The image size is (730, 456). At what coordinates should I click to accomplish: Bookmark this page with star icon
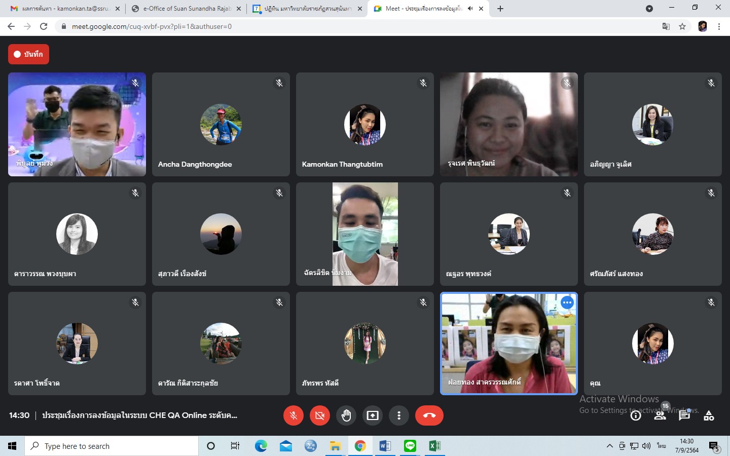point(682,26)
